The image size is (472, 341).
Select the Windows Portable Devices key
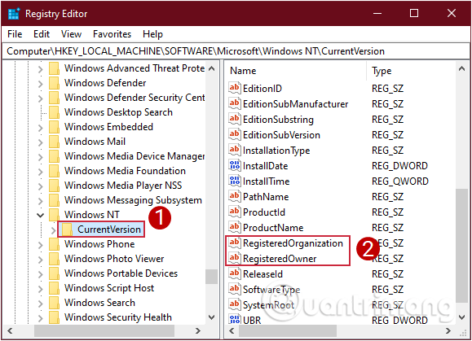(x=121, y=273)
